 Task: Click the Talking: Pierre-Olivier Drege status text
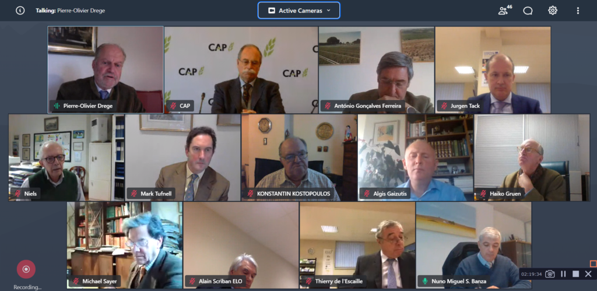click(71, 10)
